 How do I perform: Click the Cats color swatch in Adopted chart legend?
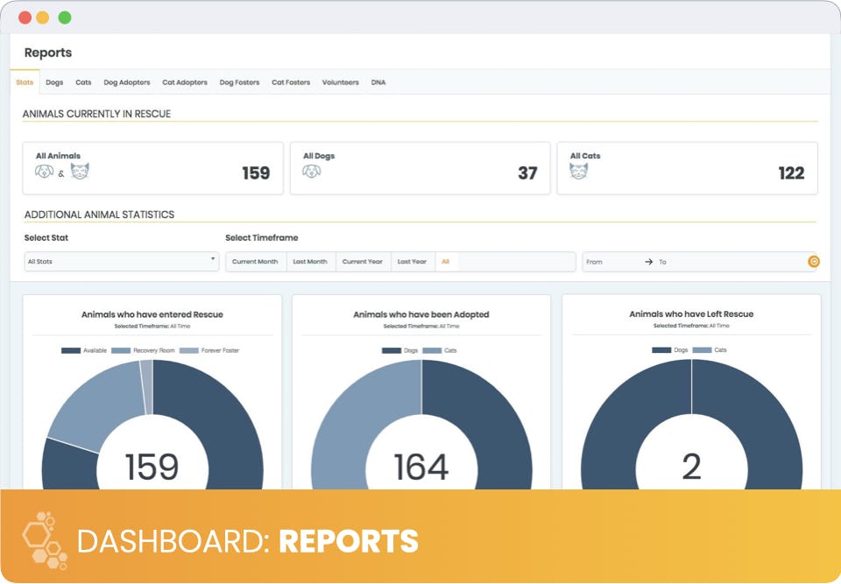click(x=432, y=351)
